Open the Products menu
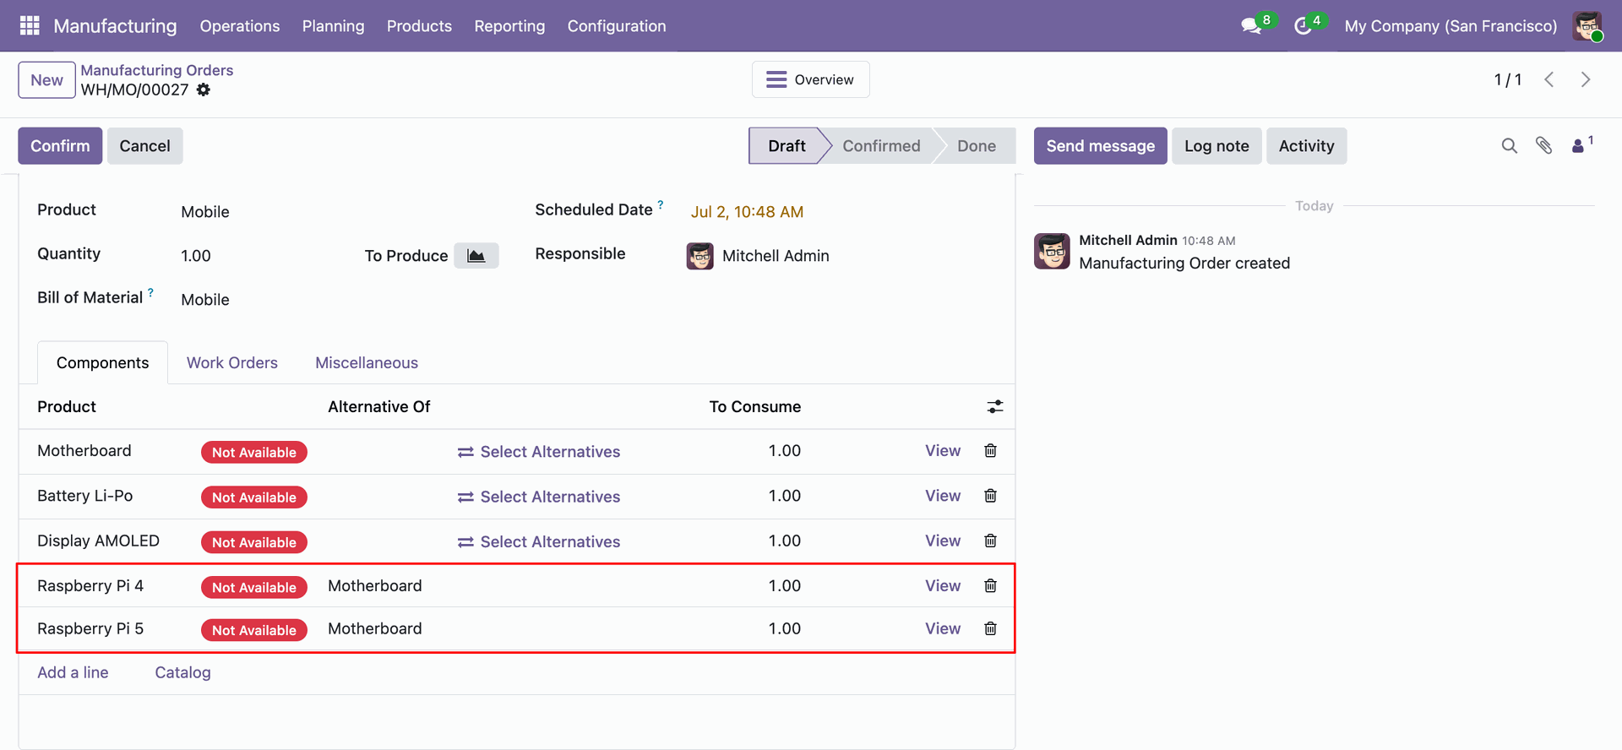The height and width of the screenshot is (750, 1622). click(x=419, y=26)
